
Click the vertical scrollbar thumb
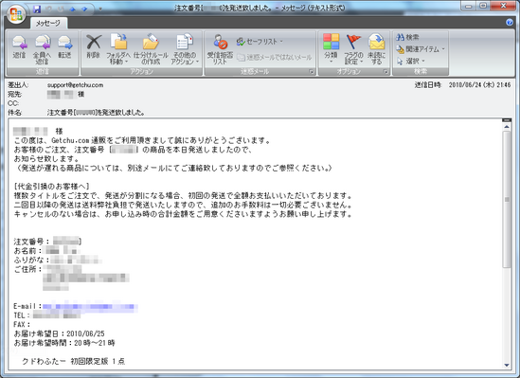click(x=507, y=199)
